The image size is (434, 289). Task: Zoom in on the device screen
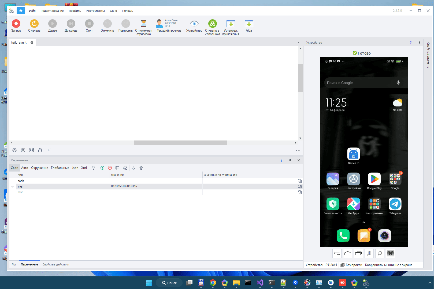click(x=369, y=253)
